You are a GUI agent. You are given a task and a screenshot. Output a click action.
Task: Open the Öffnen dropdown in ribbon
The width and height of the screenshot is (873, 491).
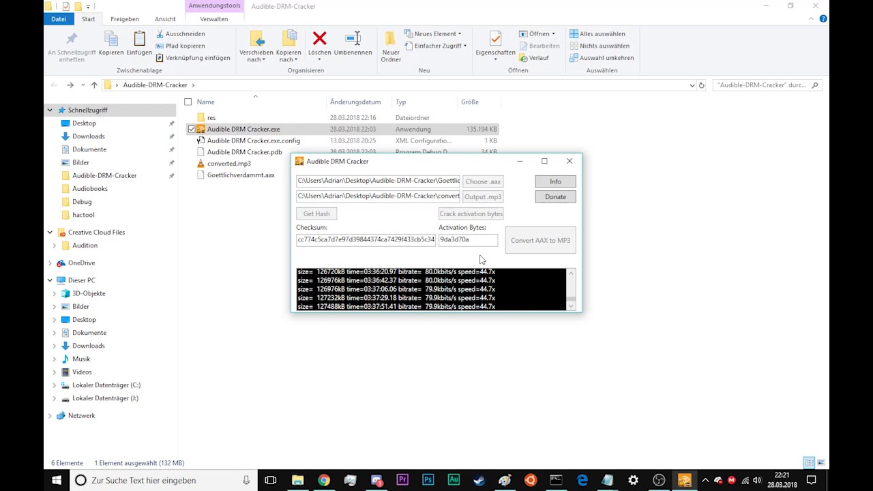tap(537, 33)
